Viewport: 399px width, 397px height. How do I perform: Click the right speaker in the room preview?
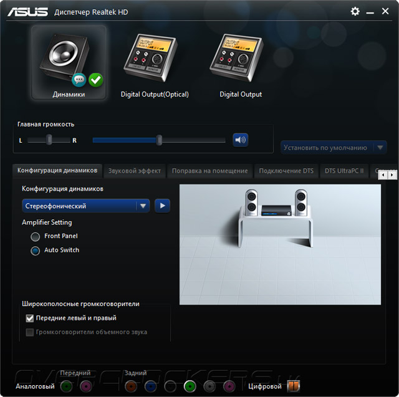point(301,203)
